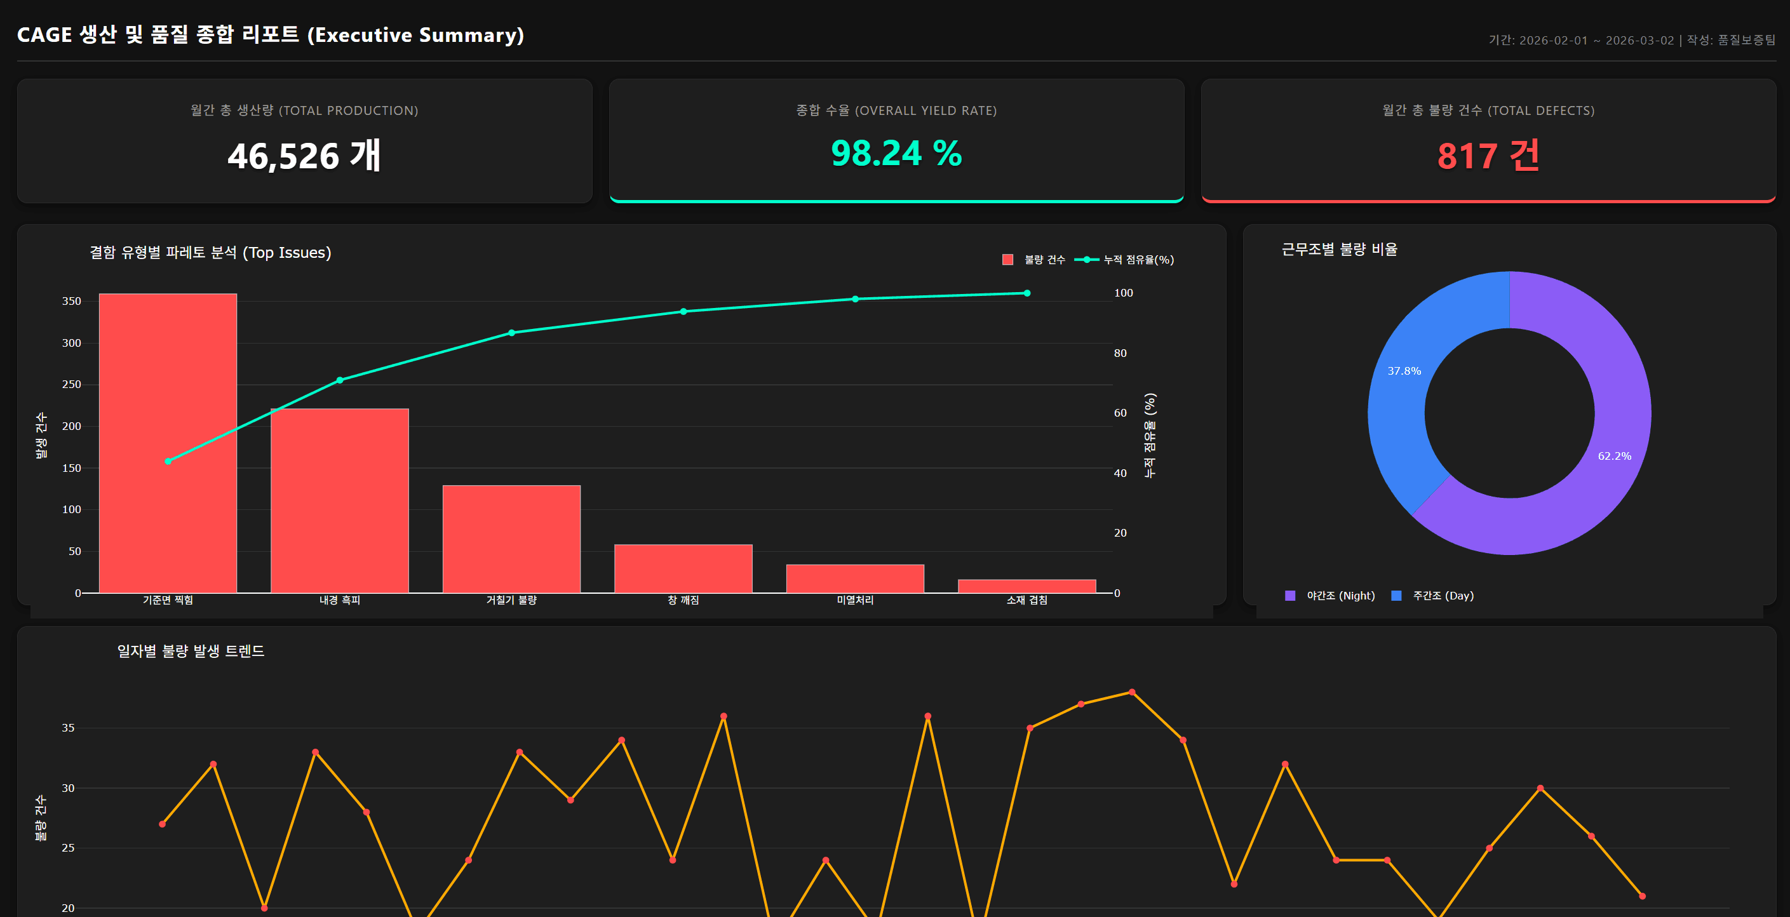Screen dimensions: 1790x917
Task: Toggle the 야간조 (Night) legend entry
Action: 1330,596
